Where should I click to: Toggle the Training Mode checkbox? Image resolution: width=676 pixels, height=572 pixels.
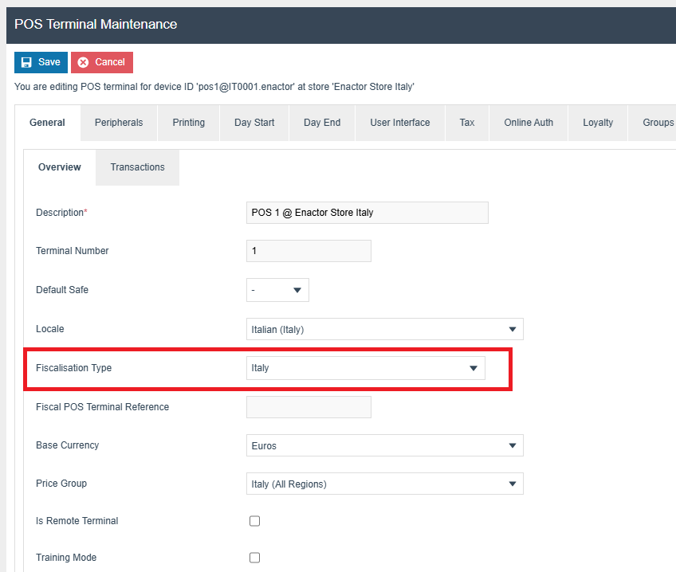click(x=255, y=558)
